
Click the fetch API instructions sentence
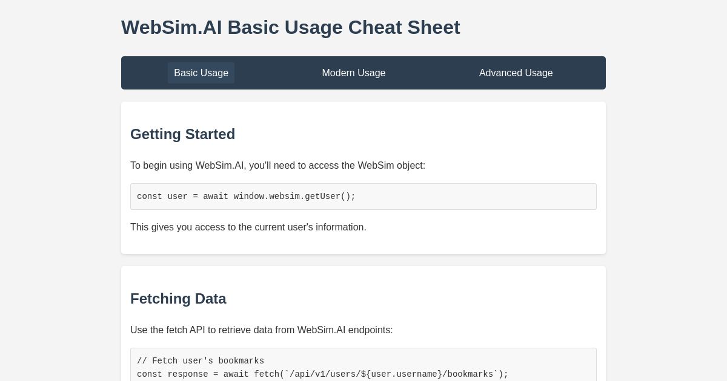(x=262, y=330)
